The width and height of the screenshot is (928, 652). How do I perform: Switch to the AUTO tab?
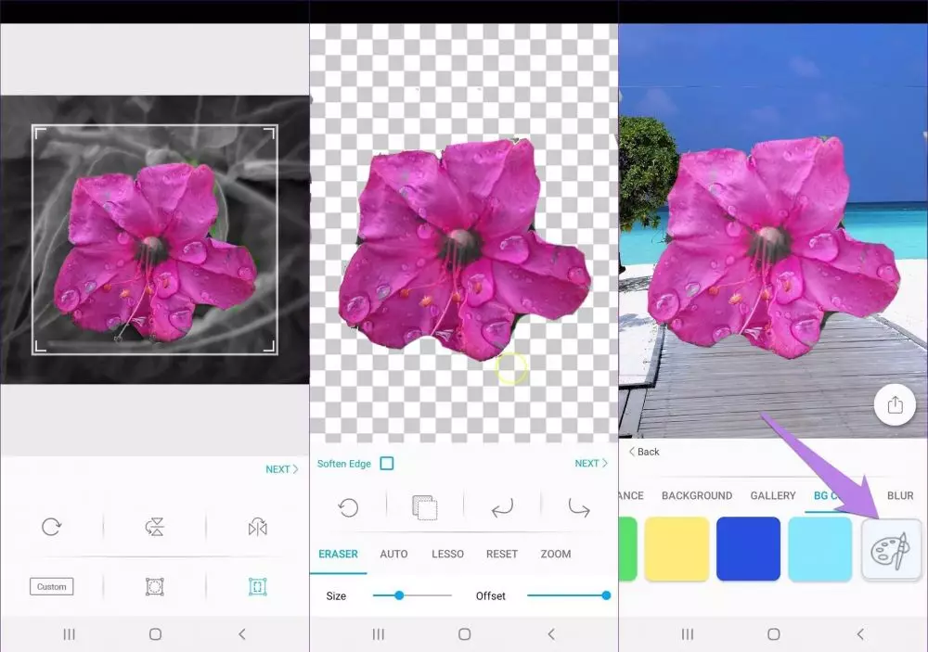[393, 554]
